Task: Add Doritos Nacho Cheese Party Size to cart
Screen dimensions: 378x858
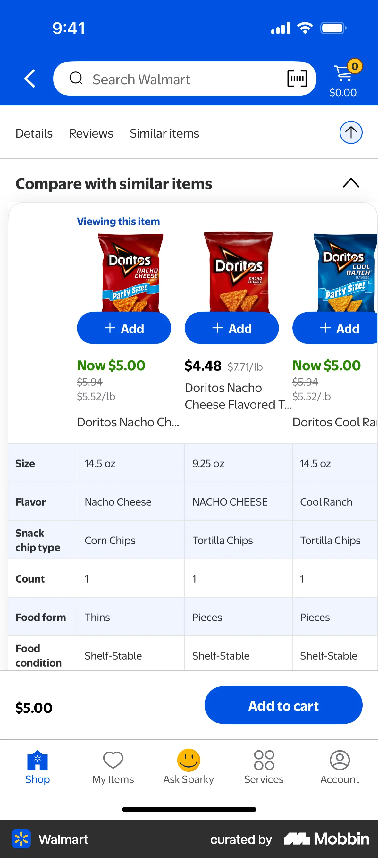Action: pos(124,328)
